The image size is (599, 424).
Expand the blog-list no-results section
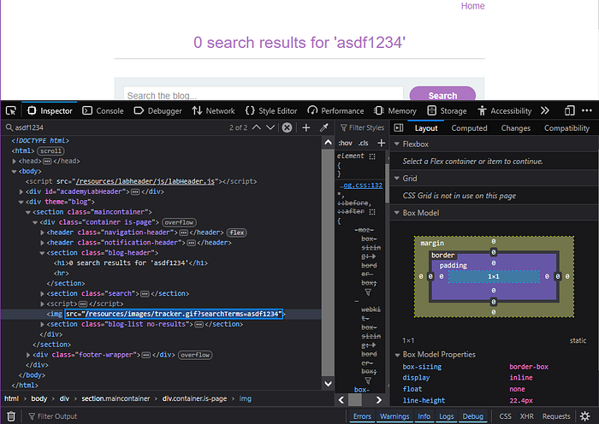(x=43, y=324)
